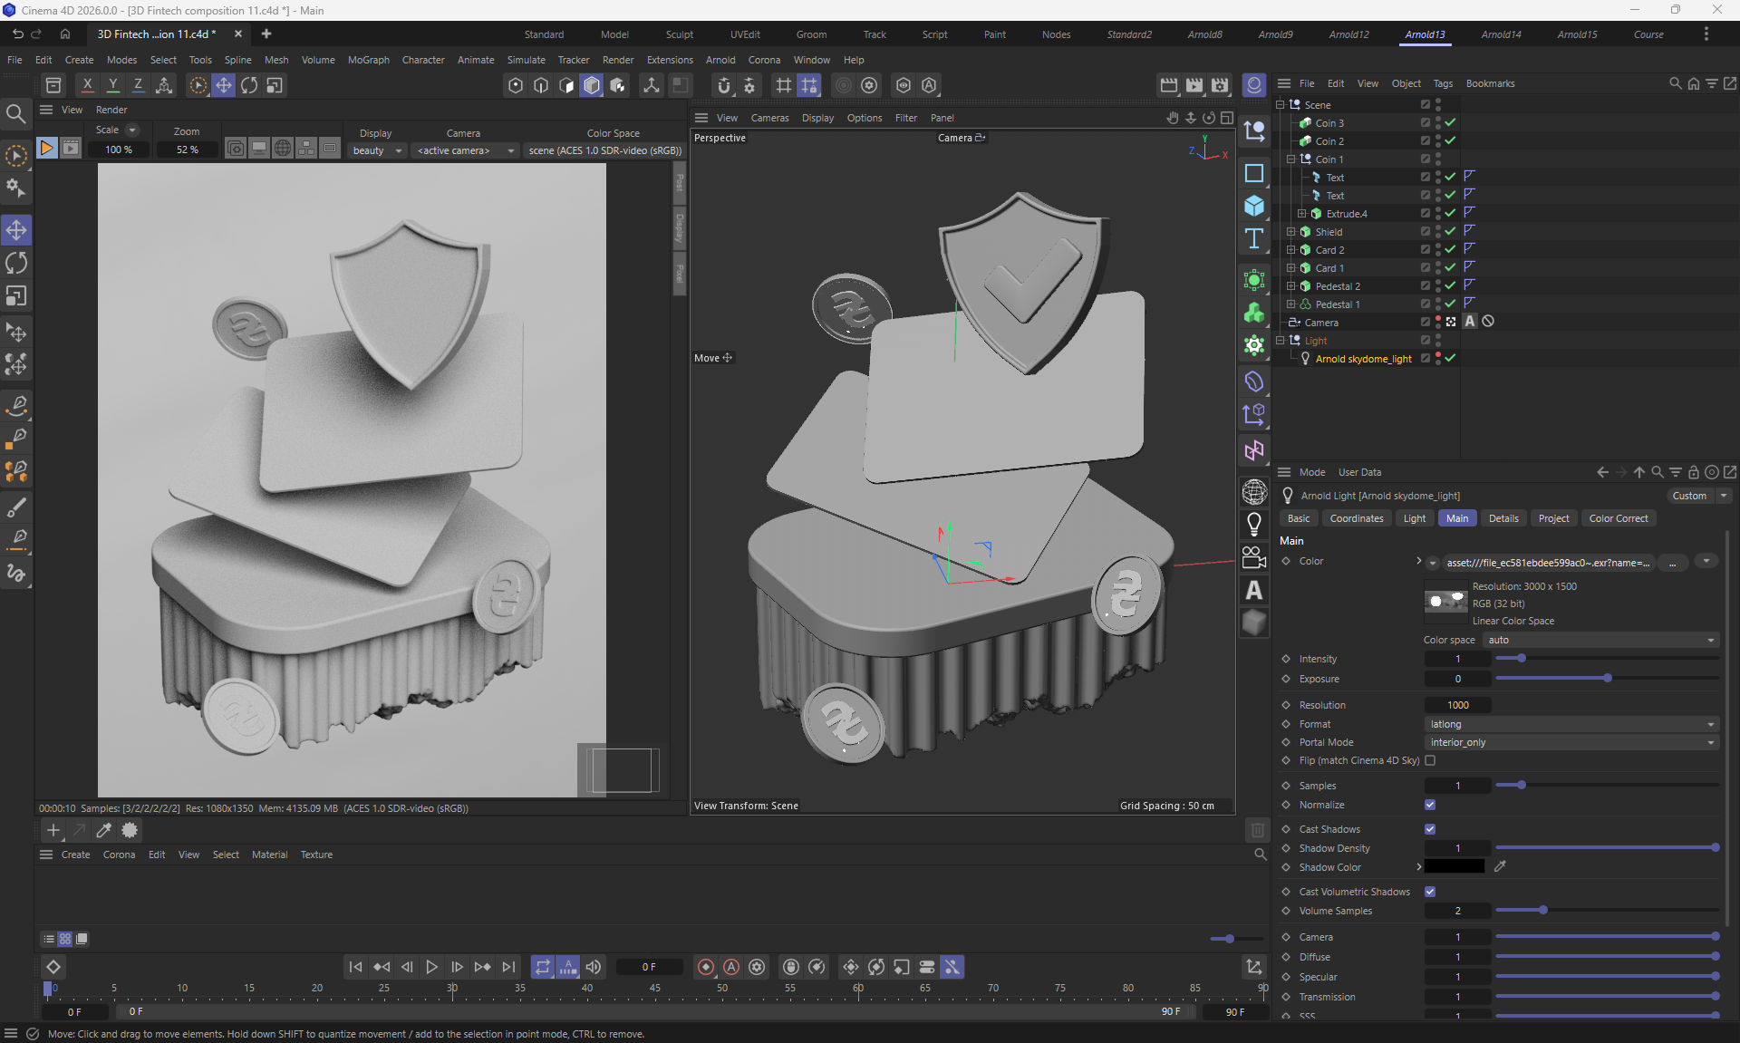The height and width of the screenshot is (1043, 1740).
Task: Click the Custom preset button
Action: (x=1689, y=496)
